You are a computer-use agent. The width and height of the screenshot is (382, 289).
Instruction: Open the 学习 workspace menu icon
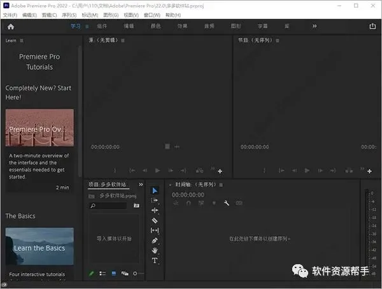pyautogui.click(x=87, y=26)
